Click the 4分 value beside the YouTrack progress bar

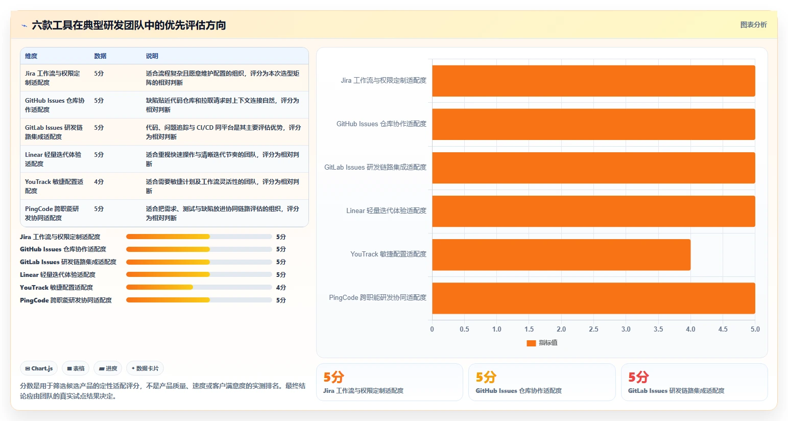(x=281, y=288)
